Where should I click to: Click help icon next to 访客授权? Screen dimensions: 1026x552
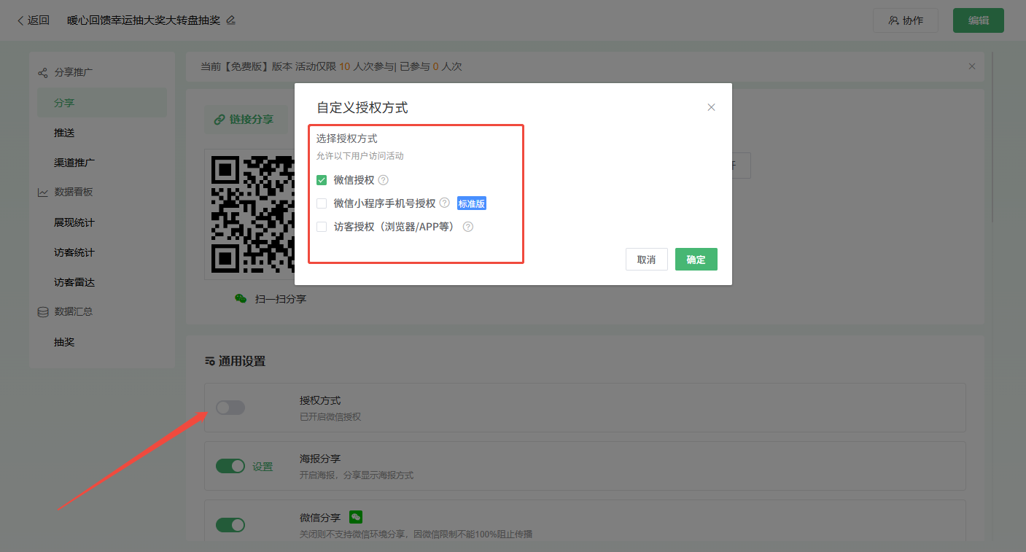(468, 227)
